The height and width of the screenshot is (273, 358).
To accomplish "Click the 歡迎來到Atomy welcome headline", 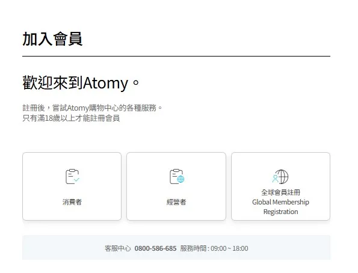I will click(81, 83).
